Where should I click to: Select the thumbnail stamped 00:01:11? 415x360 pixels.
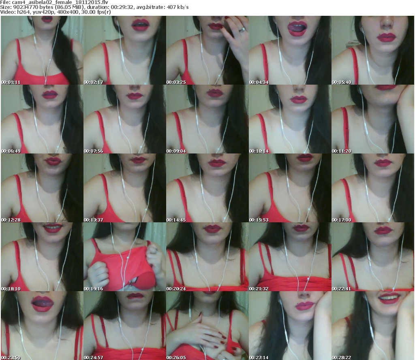[x=42, y=50]
